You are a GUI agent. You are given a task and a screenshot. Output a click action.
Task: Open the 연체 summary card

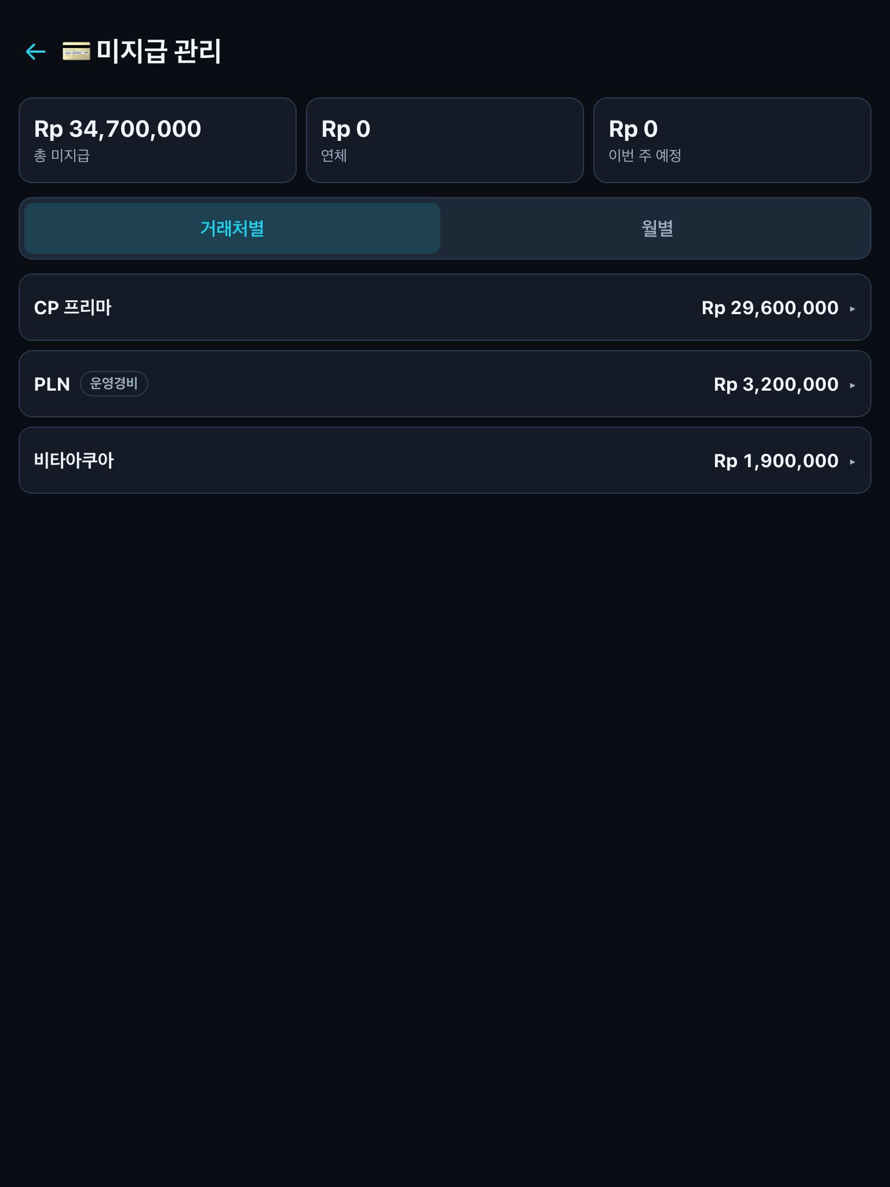(445, 140)
